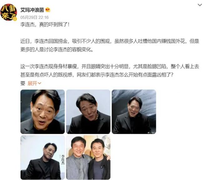Viewport: 206px width, 180px height.
Task: Open third photo with dark painted backdrop
Action: (134, 112)
